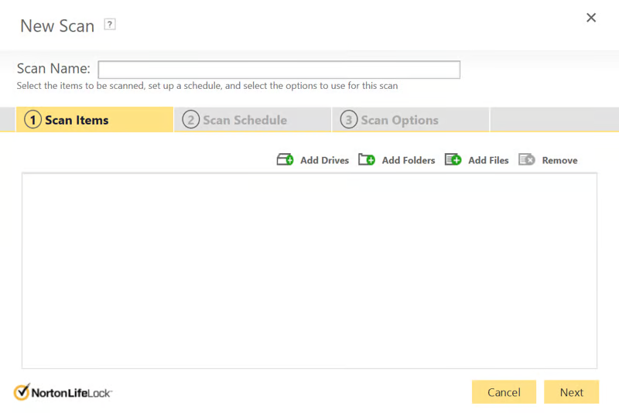The height and width of the screenshot is (413, 619).
Task: Click the Add Folders text label
Action: 409,160
